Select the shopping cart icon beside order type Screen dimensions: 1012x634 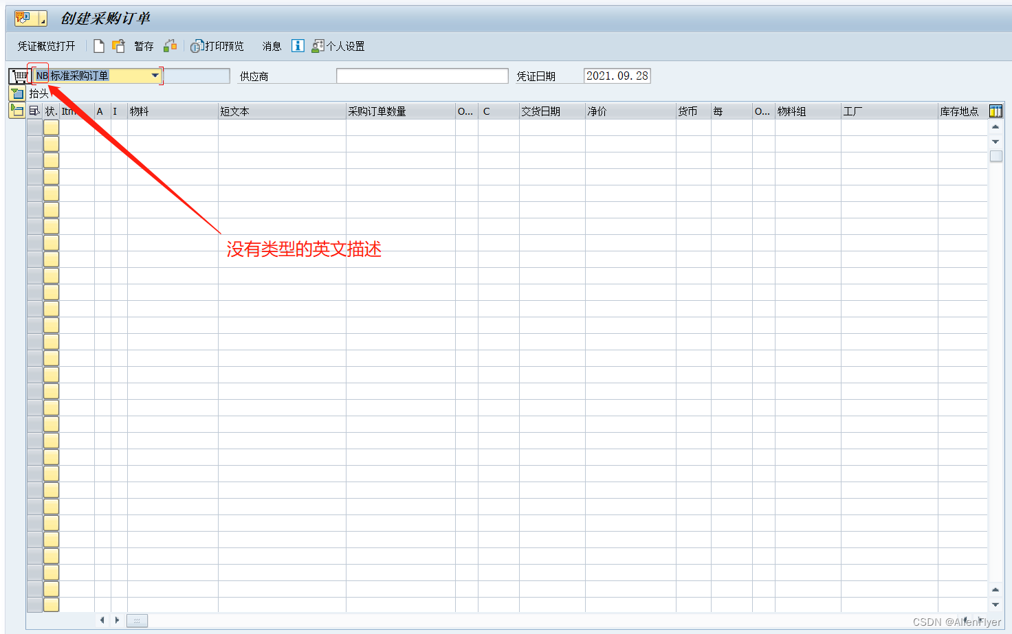click(x=17, y=76)
